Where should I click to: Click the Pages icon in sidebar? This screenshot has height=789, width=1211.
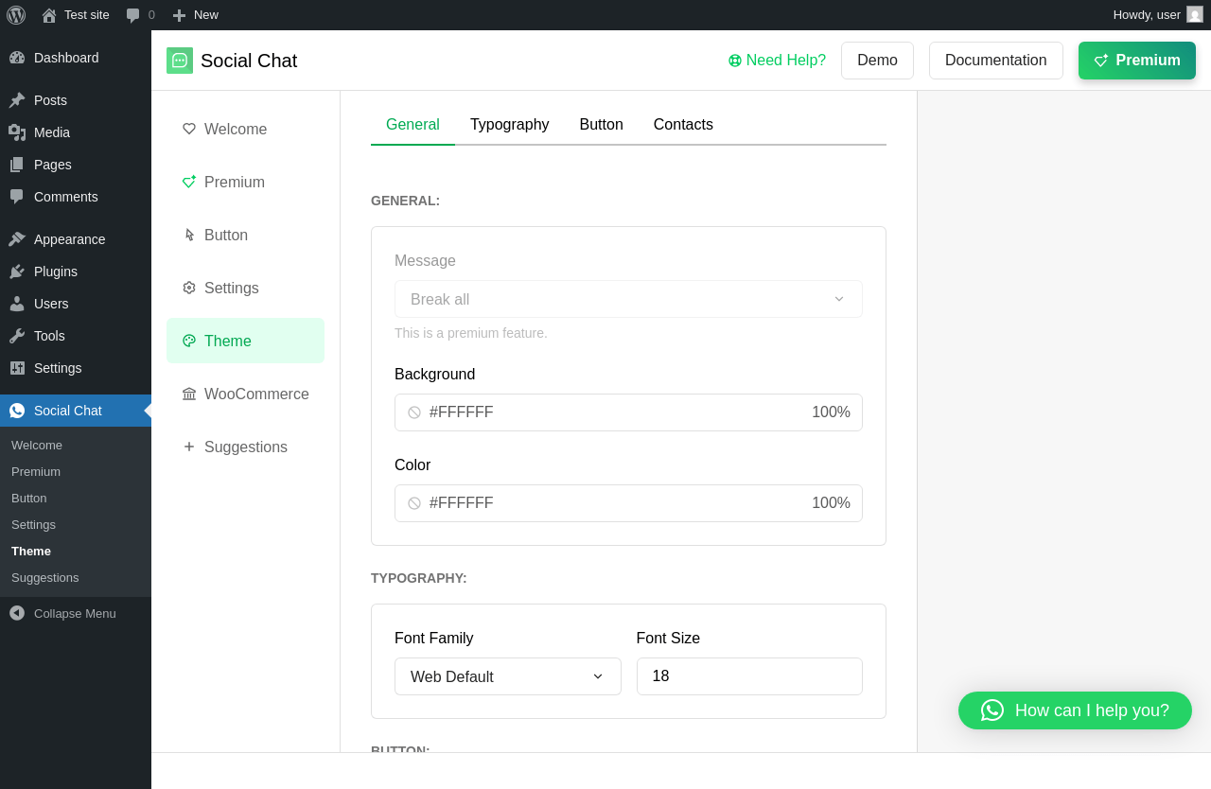[17, 165]
